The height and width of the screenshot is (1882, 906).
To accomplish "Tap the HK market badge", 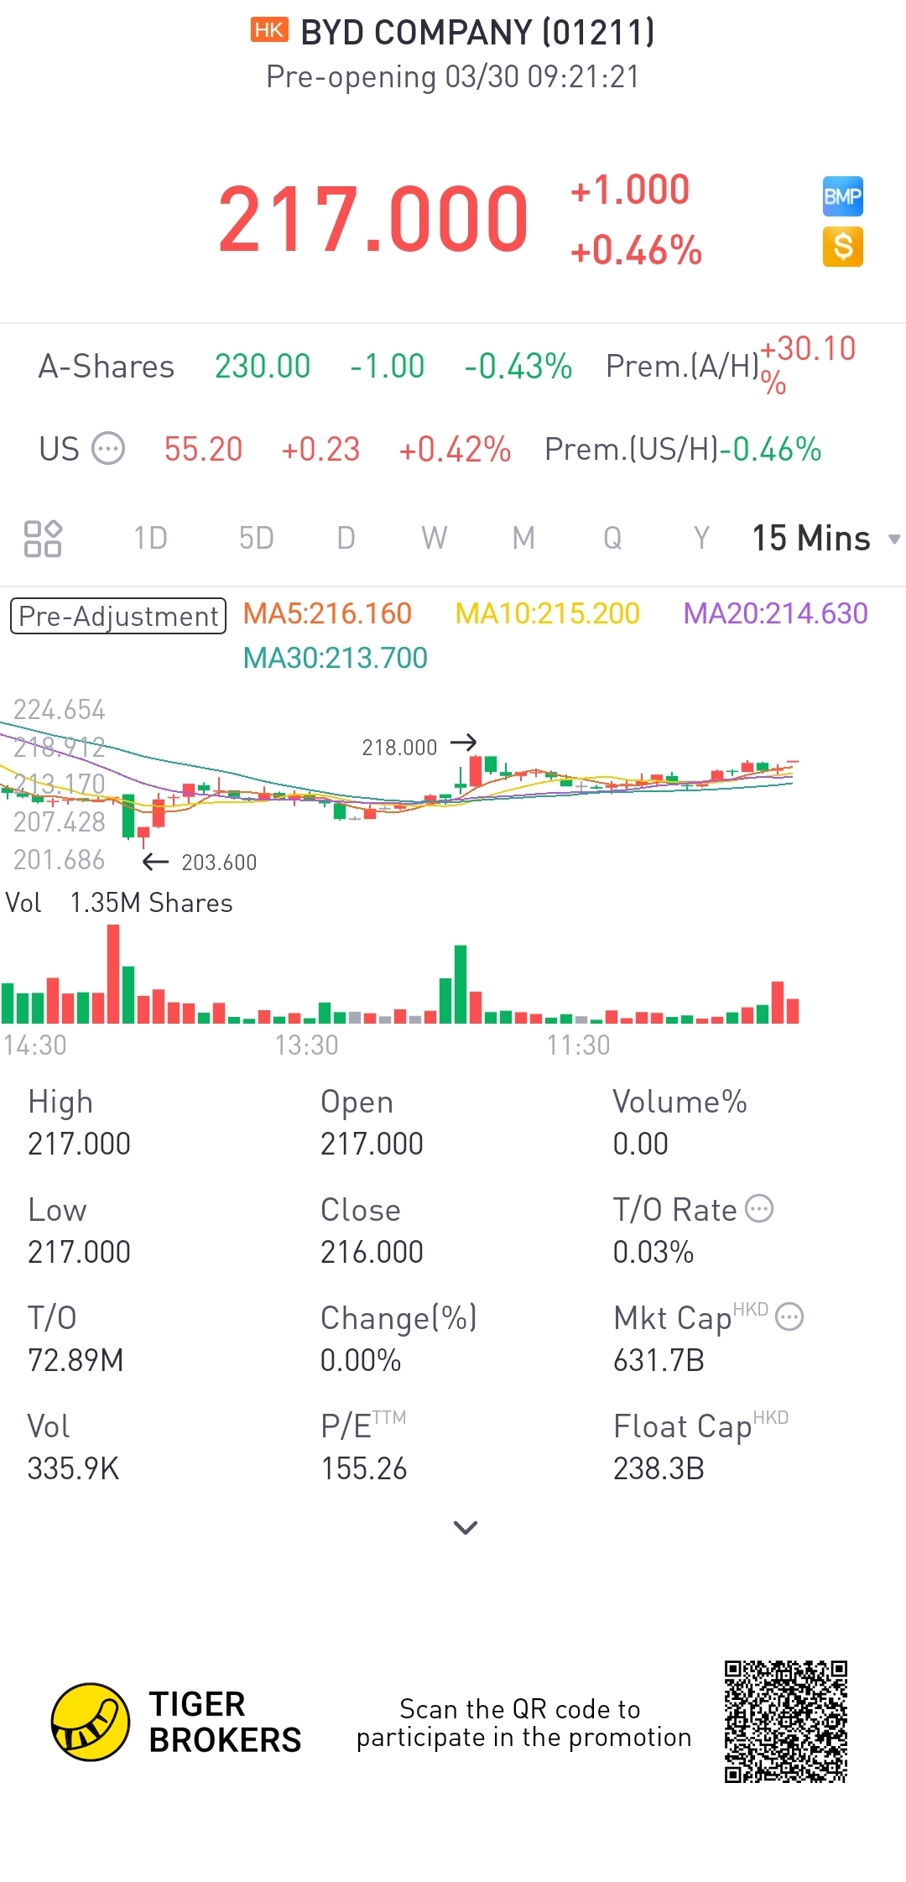I will pyautogui.click(x=269, y=31).
